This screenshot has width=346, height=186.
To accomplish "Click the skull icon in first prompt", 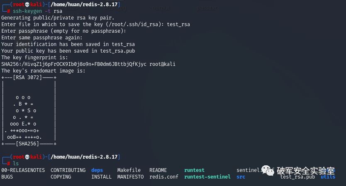I will [27, 5].
